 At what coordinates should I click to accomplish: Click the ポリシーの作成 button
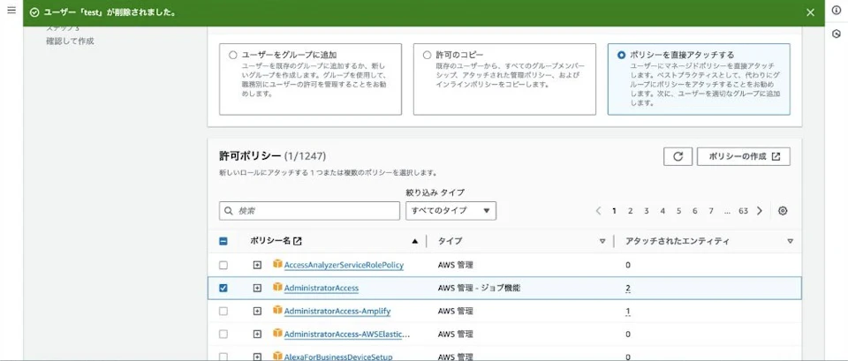point(744,157)
